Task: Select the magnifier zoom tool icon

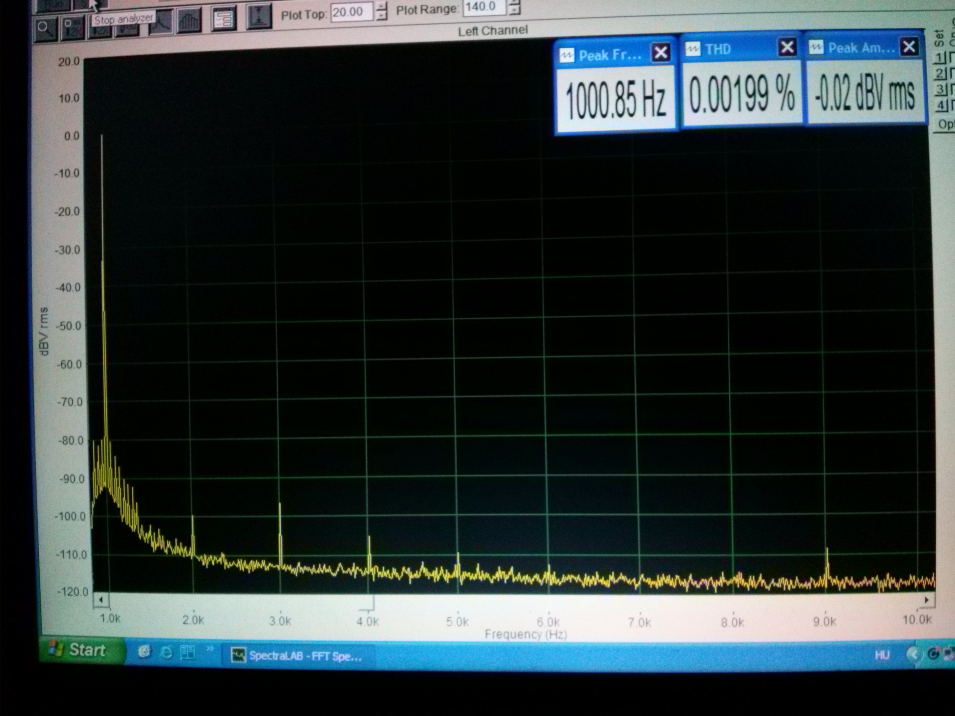Action: (x=45, y=29)
